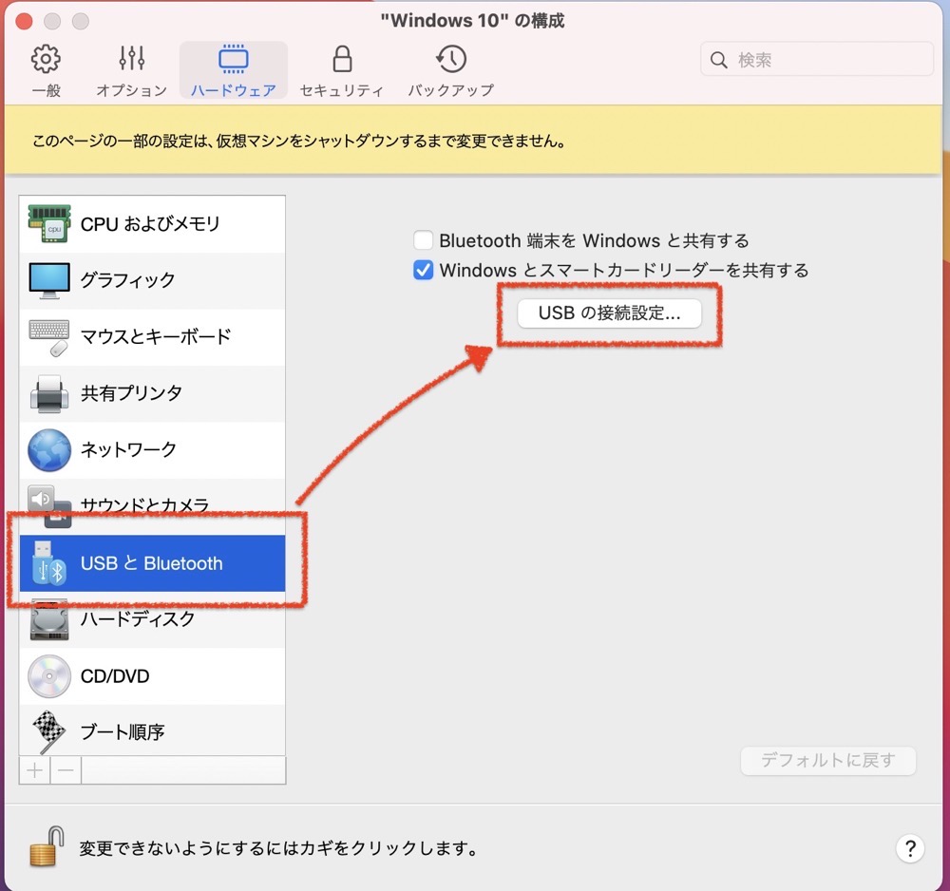This screenshot has width=950, height=891.
Task: Click the hard disk drive icon
Action: click(49, 619)
